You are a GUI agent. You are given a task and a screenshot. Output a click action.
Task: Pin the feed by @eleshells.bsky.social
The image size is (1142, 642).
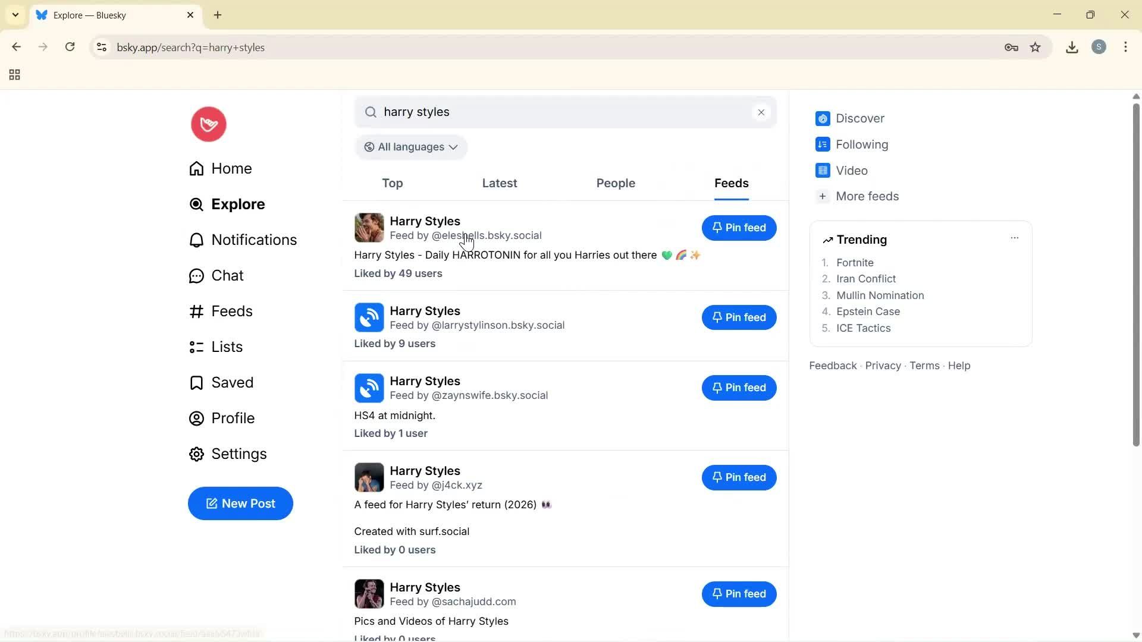(x=739, y=228)
